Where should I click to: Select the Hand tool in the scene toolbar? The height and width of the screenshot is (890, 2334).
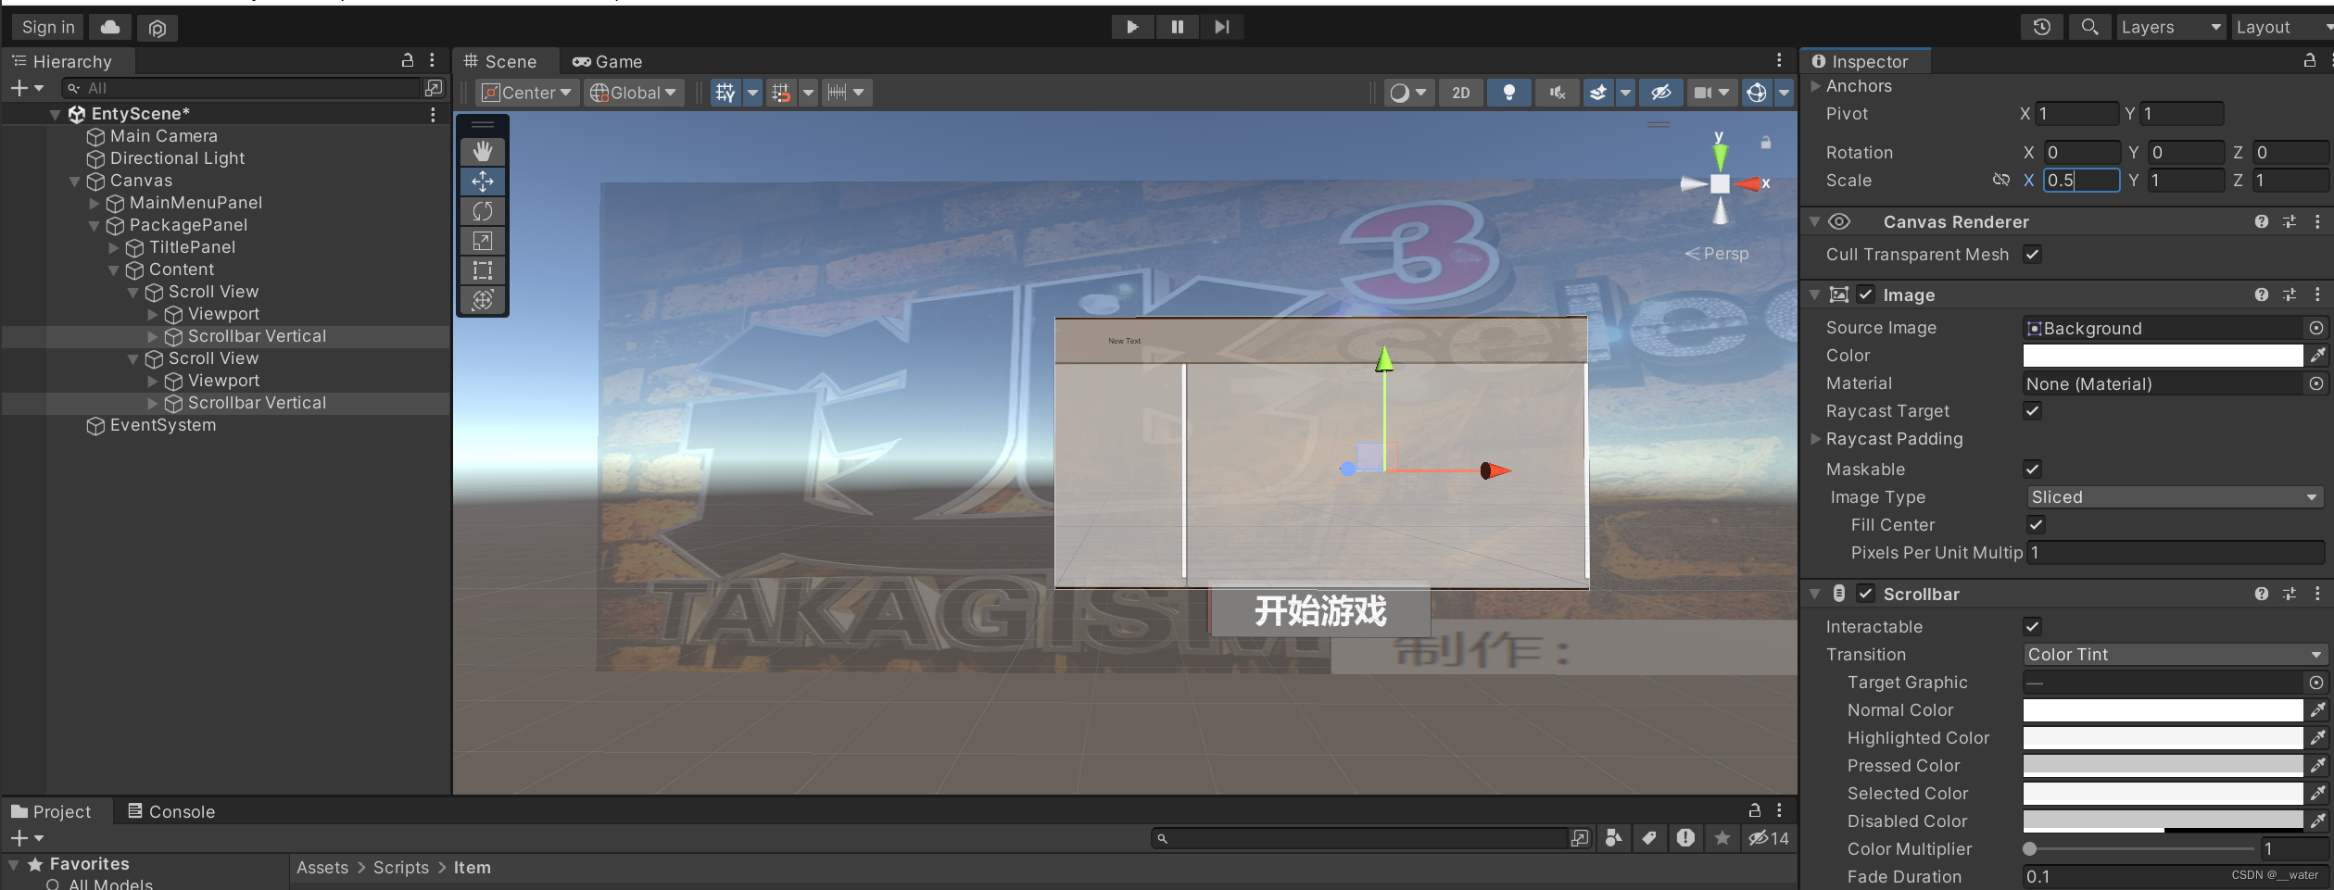pyautogui.click(x=483, y=151)
